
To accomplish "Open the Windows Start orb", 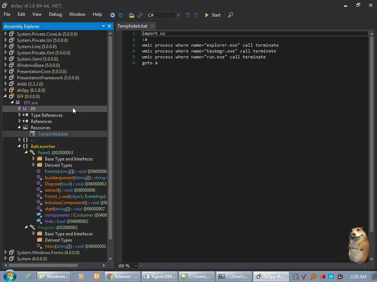I will pyautogui.click(x=10, y=276).
